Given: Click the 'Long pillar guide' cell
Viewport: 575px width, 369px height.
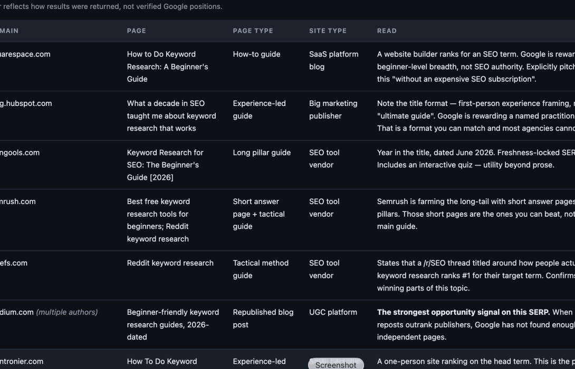Looking at the screenshot, I should pos(262,152).
